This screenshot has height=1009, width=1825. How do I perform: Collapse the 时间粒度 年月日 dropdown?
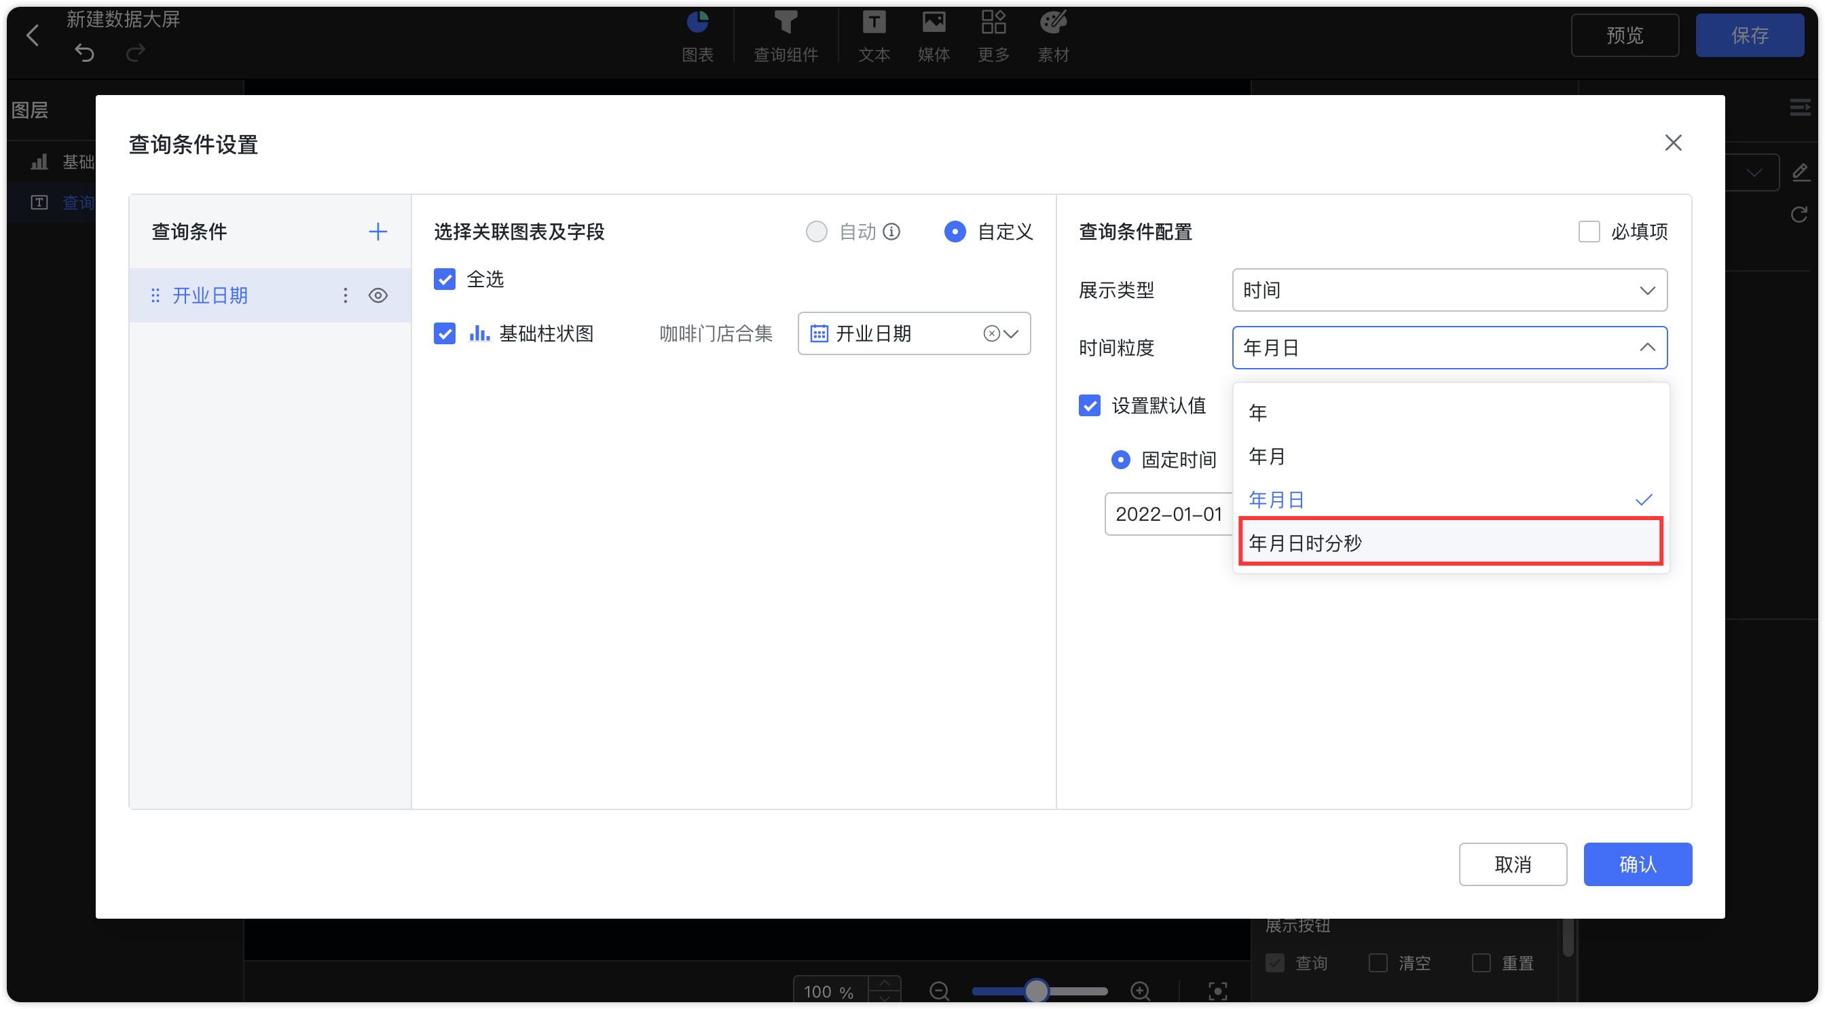(x=1449, y=348)
